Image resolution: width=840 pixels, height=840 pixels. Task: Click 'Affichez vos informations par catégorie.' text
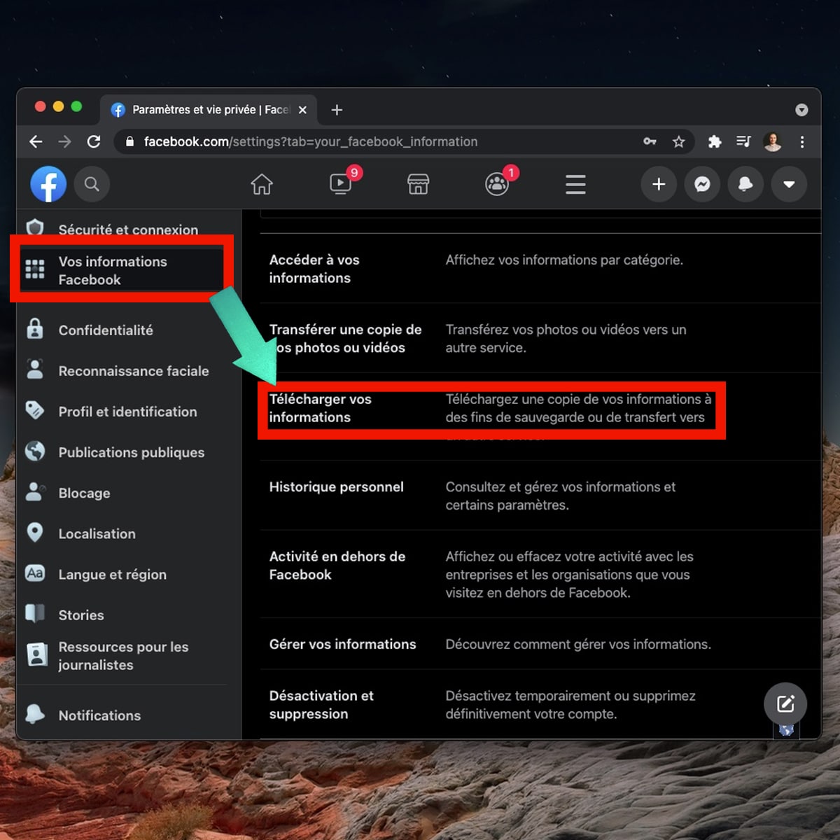coord(564,260)
